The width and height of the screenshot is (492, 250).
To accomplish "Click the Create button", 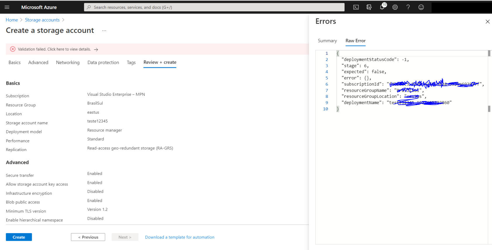I will coord(19,237).
